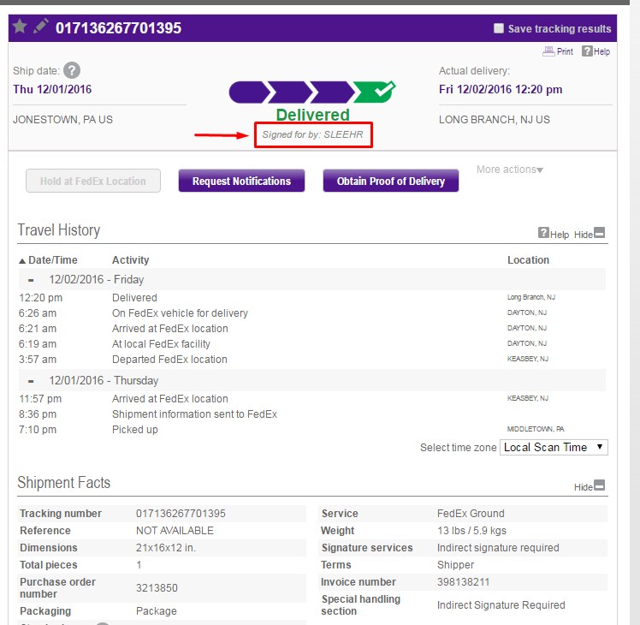Click 'Departed FedEx location' text

(169, 360)
